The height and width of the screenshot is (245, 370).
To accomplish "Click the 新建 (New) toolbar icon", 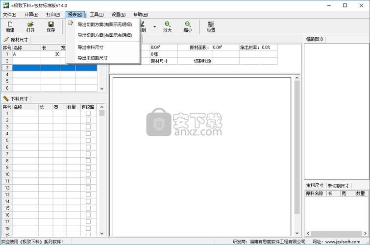I will [10, 26].
